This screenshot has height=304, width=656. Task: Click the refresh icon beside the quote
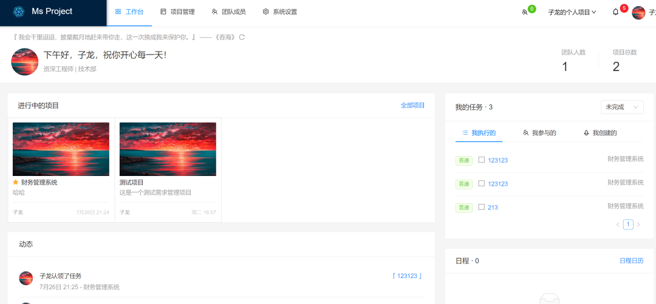242,38
